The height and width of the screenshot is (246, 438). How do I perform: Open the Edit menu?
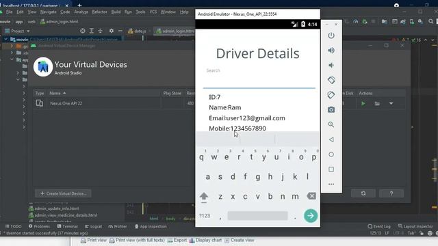coord(20,12)
